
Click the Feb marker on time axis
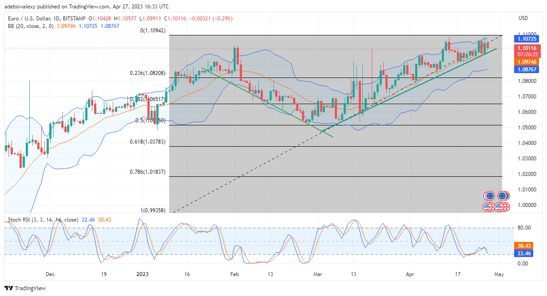234,274
